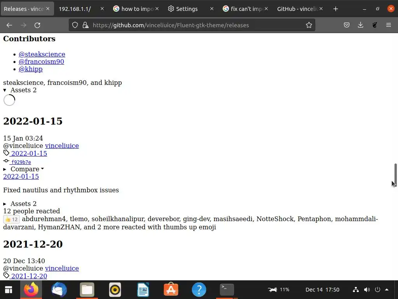This screenshot has height=299, width=398.
Task: Open the Firefox hamburger menu
Action: pyautogui.click(x=388, y=25)
